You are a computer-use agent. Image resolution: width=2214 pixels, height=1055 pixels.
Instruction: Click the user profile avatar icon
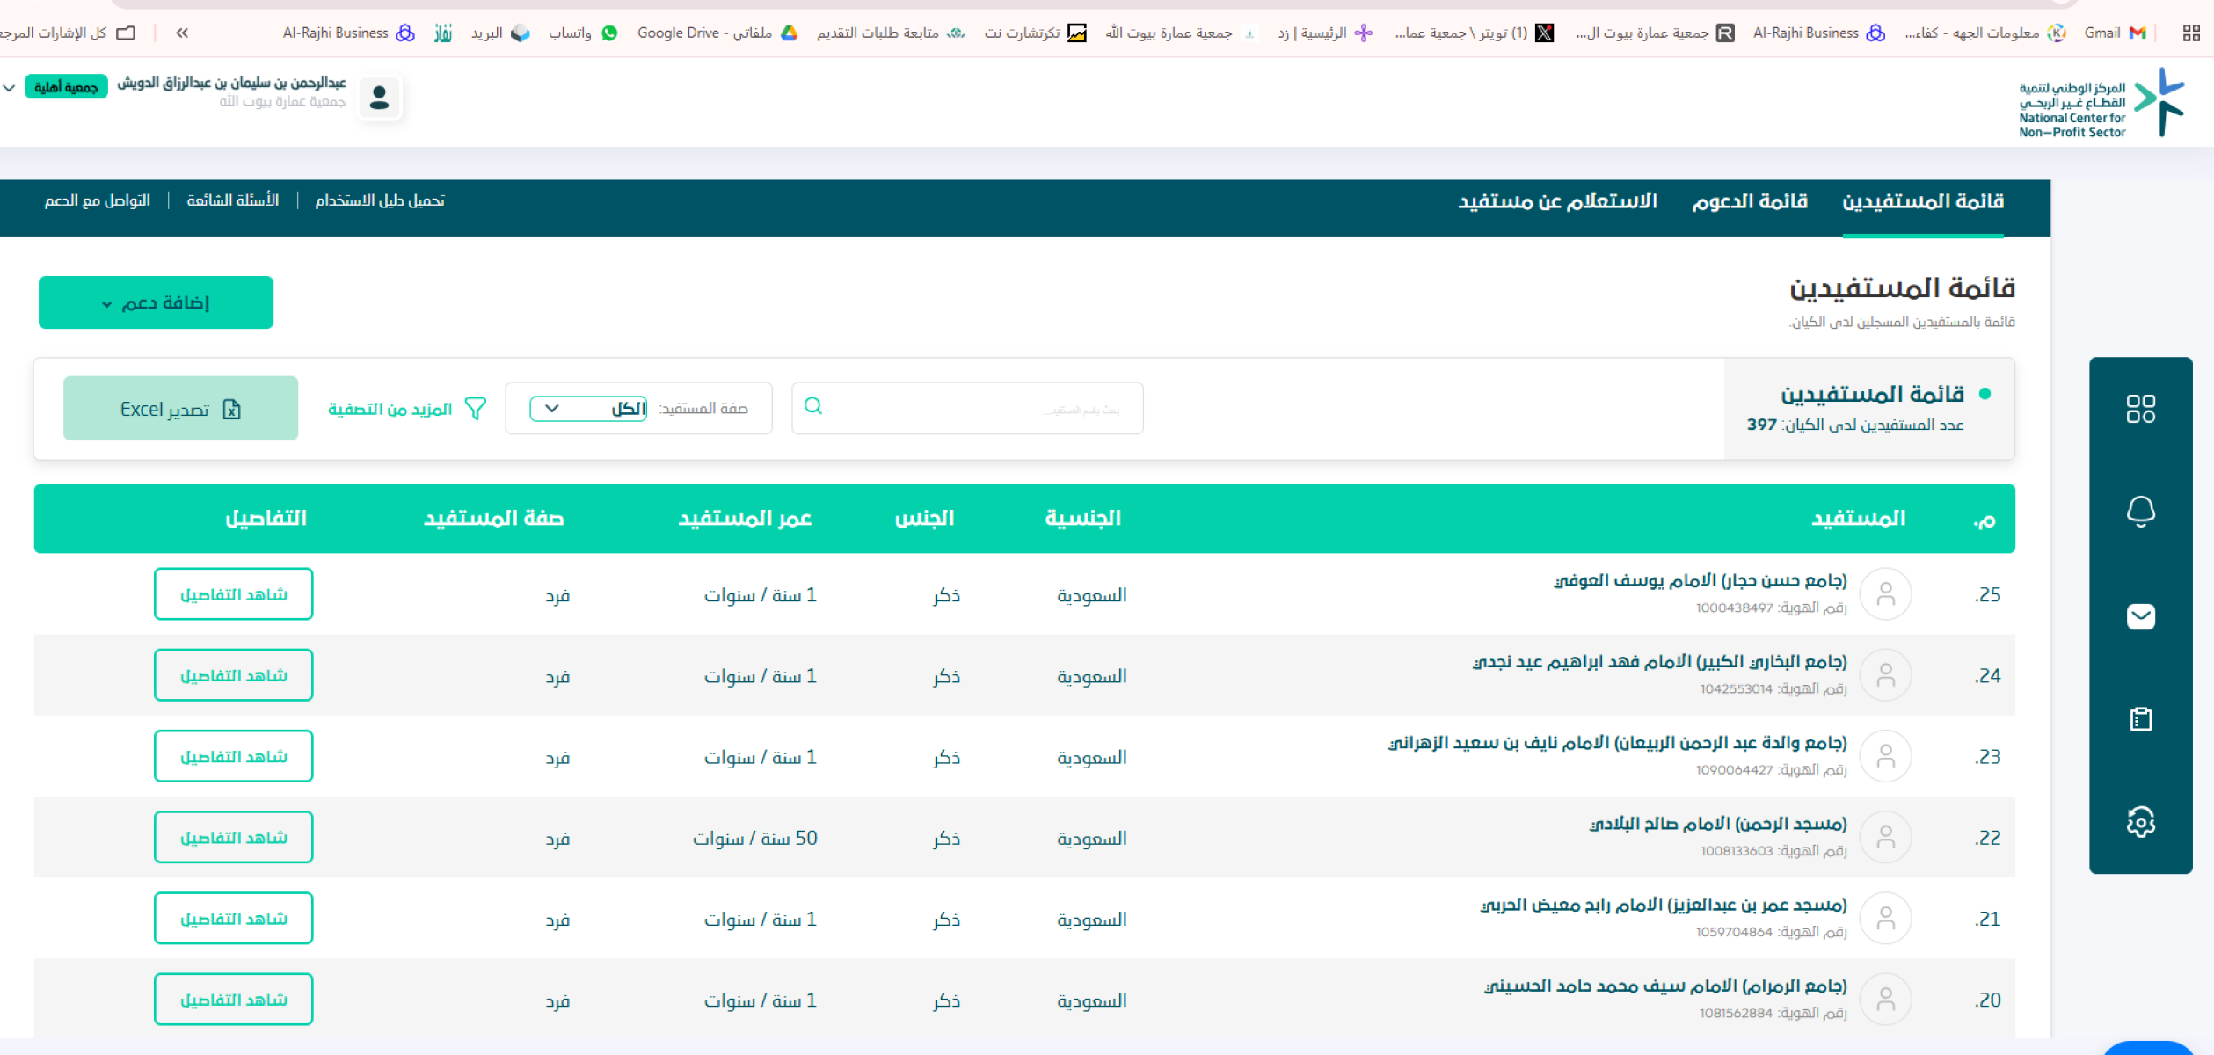point(380,97)
